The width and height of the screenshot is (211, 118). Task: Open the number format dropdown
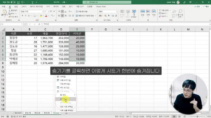click(116, 12)
